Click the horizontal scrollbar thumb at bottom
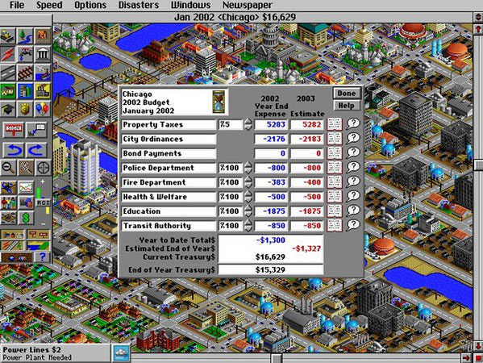The height and width of the screenshot is (363, 483). tap(277, 358)
